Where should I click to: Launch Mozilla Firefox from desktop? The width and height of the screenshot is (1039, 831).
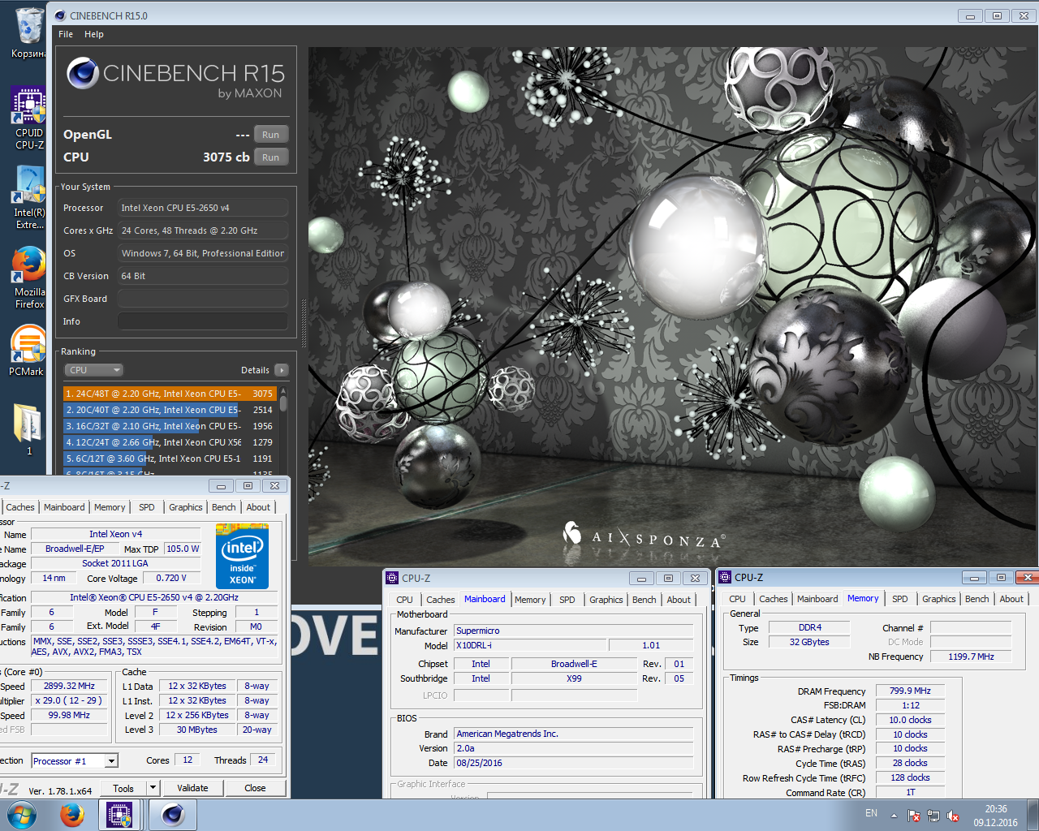(x=29, y=278)
